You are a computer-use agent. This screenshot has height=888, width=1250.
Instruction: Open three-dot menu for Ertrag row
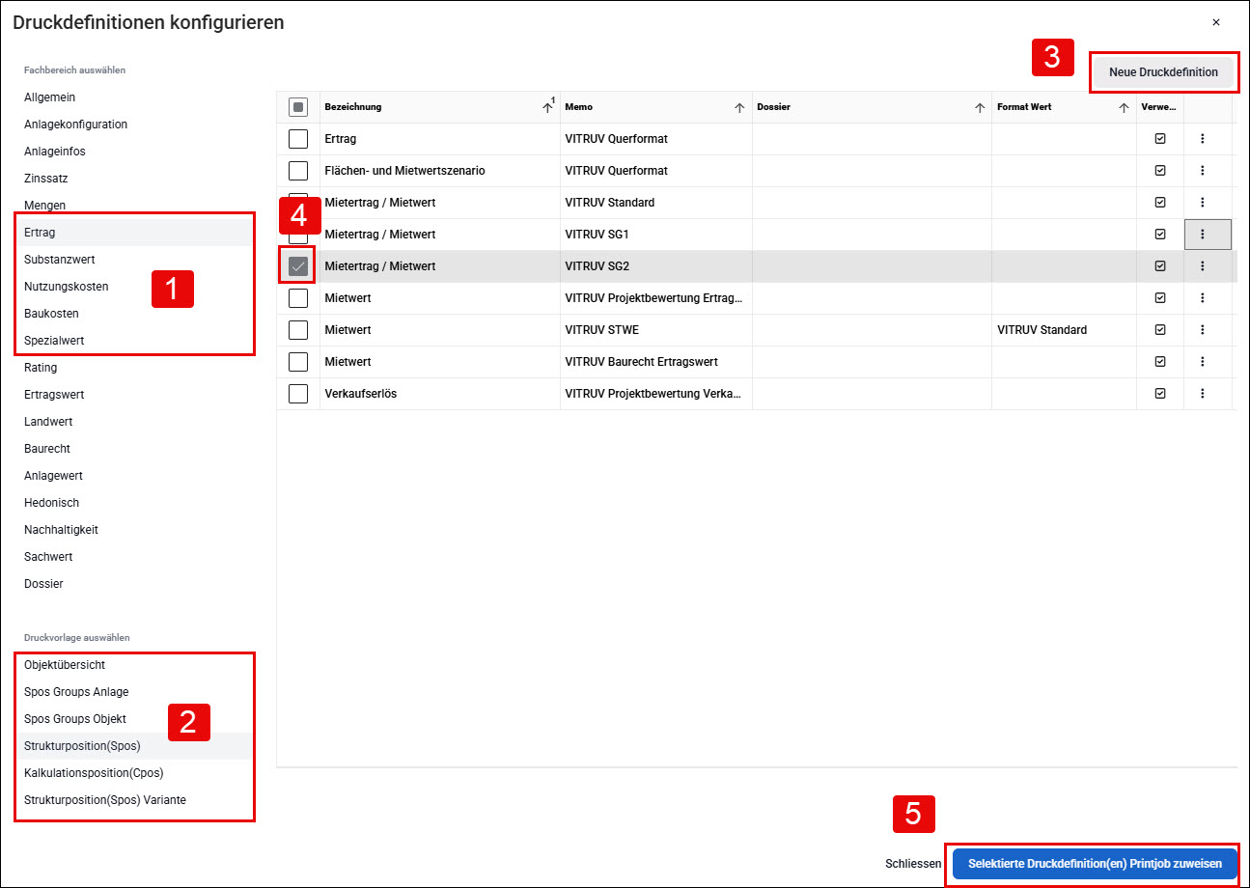coord(1203,139)
